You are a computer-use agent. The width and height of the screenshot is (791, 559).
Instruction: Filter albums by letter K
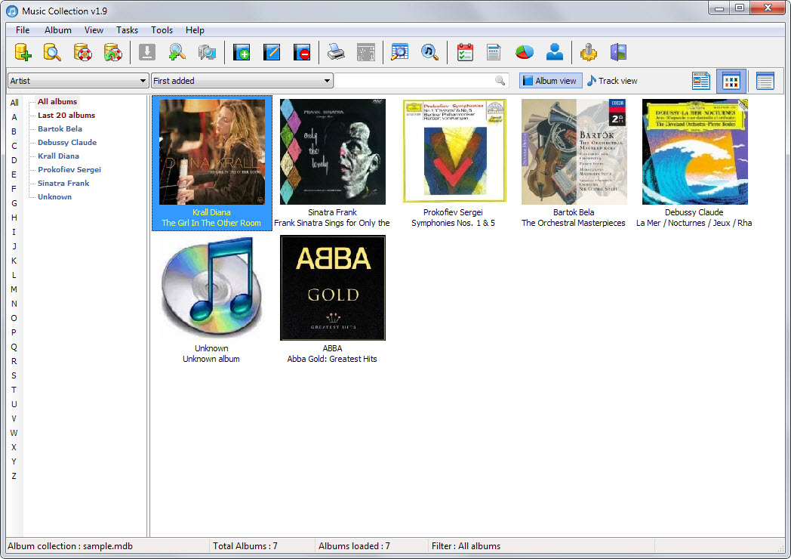tap(14, 261)
